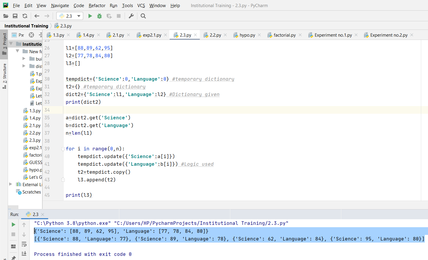Navigate back using the left arrow icon
Screen dimensions: 428x260
[37, 16]
